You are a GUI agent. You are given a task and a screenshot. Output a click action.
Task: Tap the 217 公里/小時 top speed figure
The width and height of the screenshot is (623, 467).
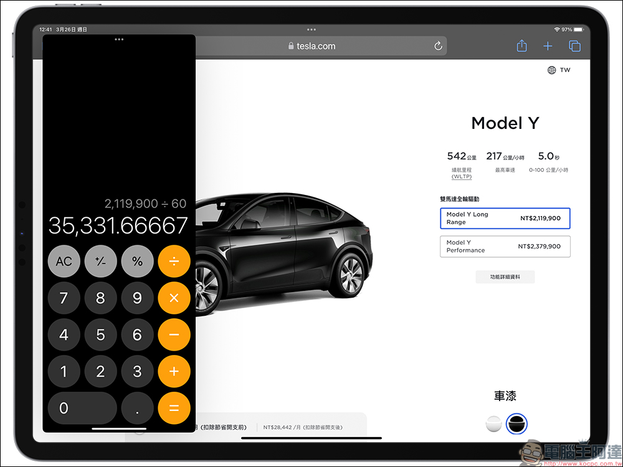pyautogui.click(x=505, y=156)
